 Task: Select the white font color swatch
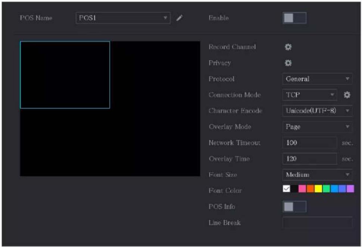click(287, 189)
